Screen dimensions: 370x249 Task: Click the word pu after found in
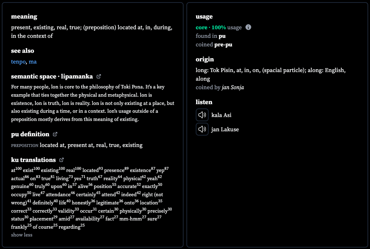222,36
